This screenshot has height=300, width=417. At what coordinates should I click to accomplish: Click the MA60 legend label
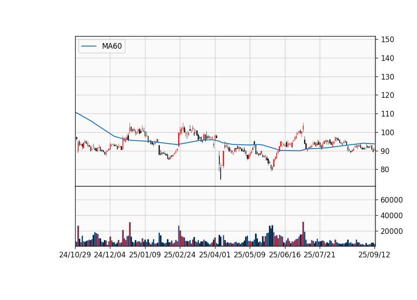point(112,46)
